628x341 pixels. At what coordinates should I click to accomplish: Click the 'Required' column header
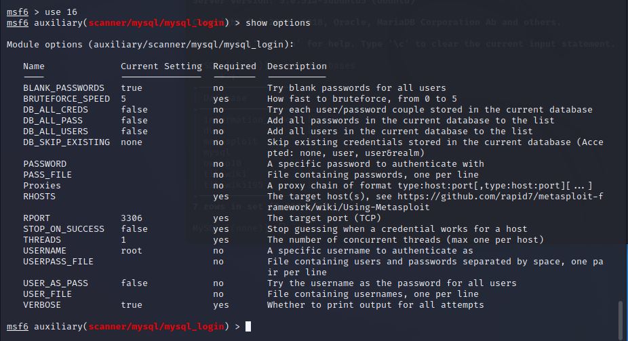tap(234, 66)
